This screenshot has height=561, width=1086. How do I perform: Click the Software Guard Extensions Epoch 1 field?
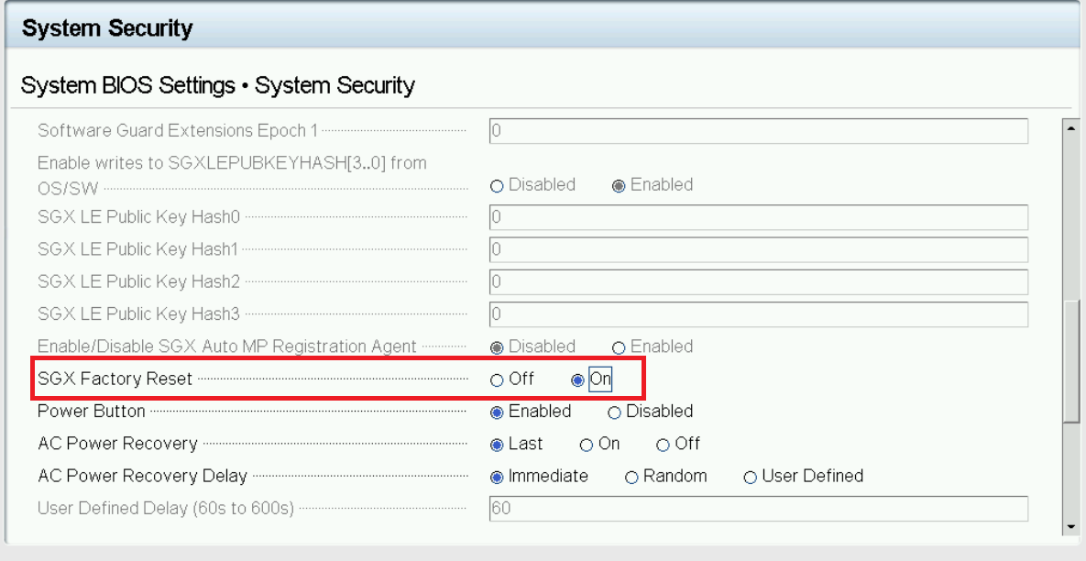[759, 131]
